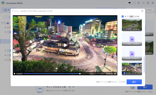
Task: Check the first 218541_small.m... thumbnail checkbox
Action: pos(124,29)
